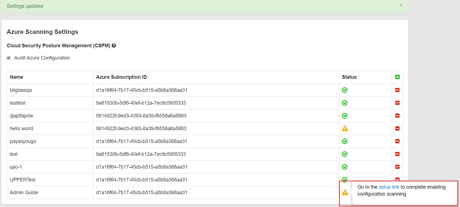Select the UPPERTest subscription name
The image size is (460, 207).
(23, 180)
